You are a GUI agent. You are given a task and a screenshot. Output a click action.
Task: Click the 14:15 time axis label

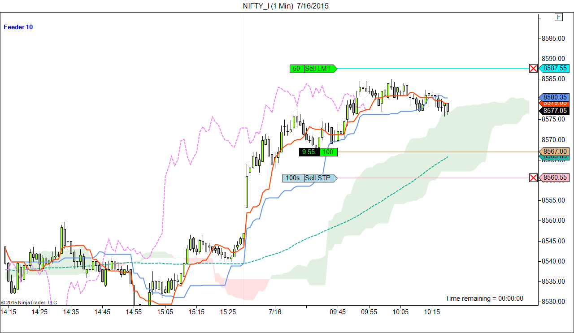click(x=9, y=311)
